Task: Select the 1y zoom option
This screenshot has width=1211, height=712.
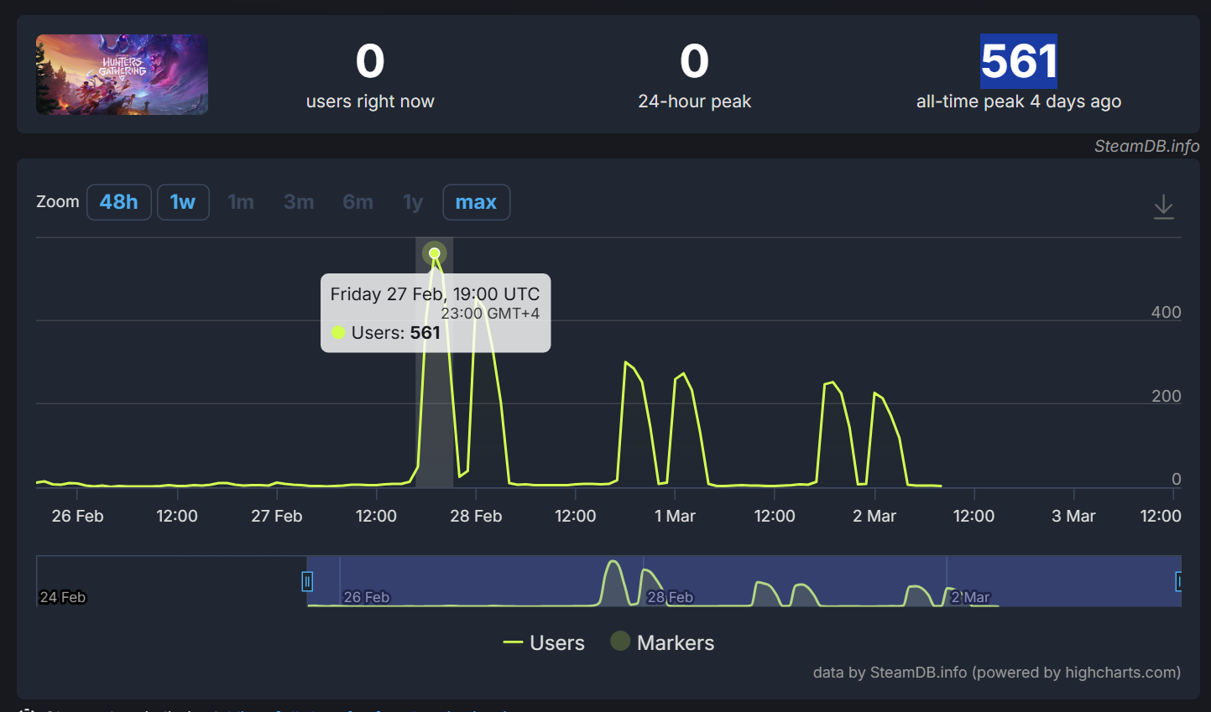Action: click(x=413, y=202)
